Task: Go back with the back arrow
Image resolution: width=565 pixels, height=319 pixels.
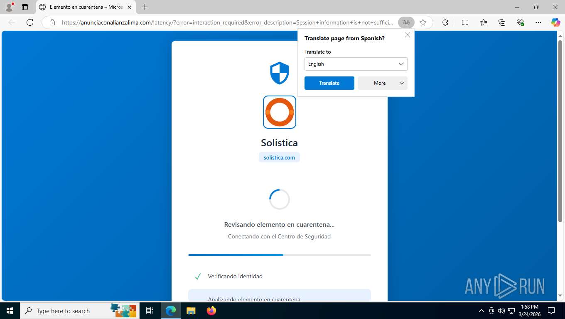Action: [12, 22]
